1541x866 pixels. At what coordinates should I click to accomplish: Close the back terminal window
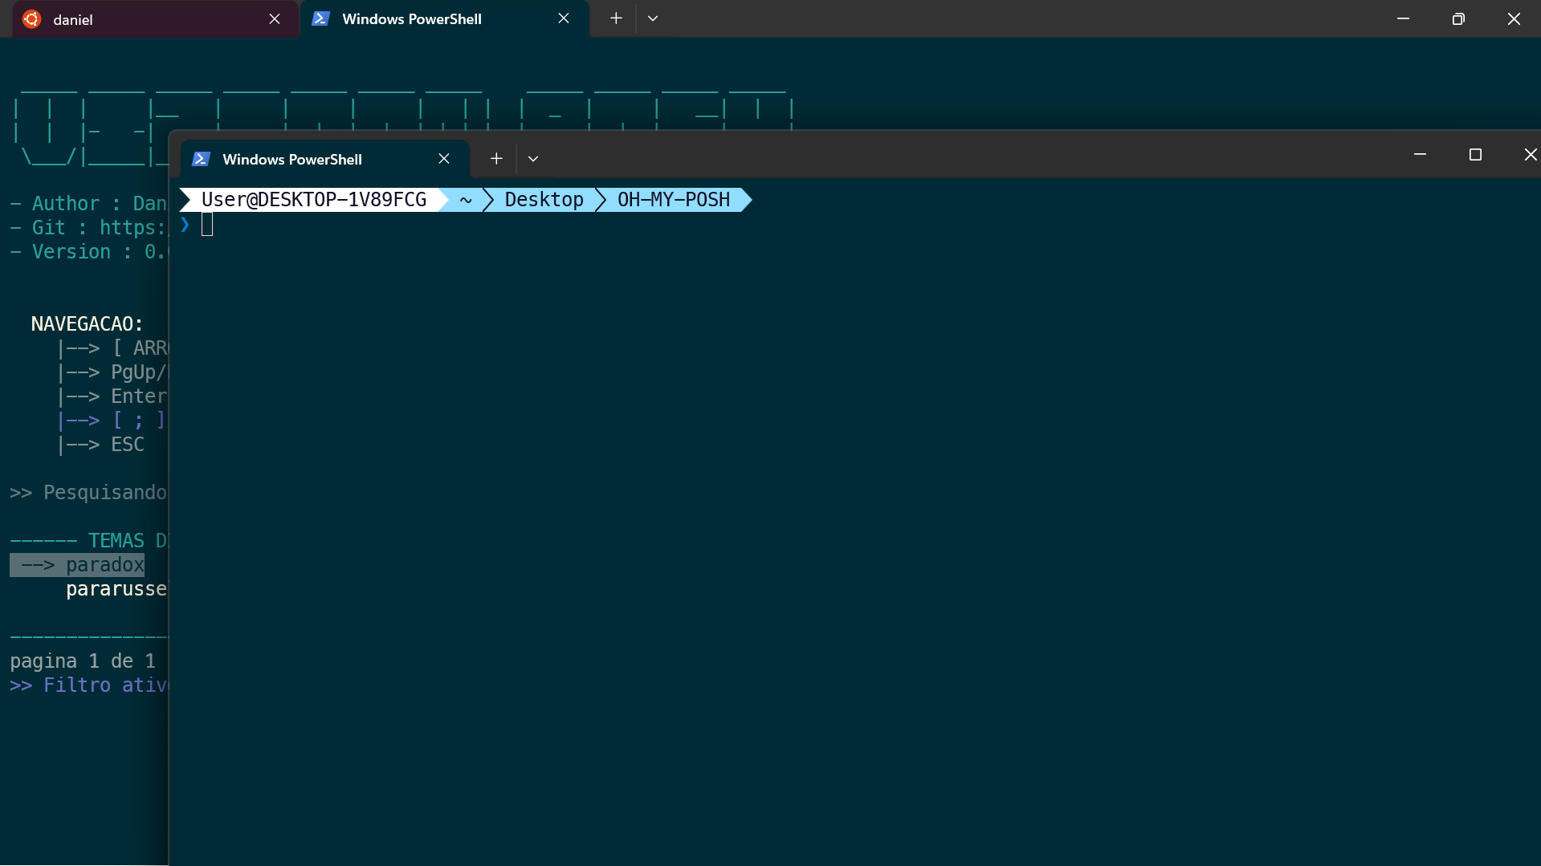[1514, 18]
